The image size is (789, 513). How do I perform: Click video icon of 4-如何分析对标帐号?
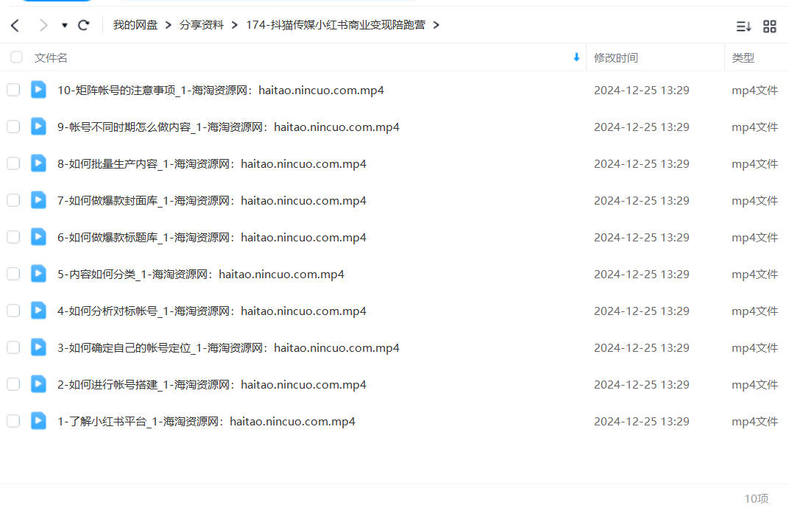point(38,310)
